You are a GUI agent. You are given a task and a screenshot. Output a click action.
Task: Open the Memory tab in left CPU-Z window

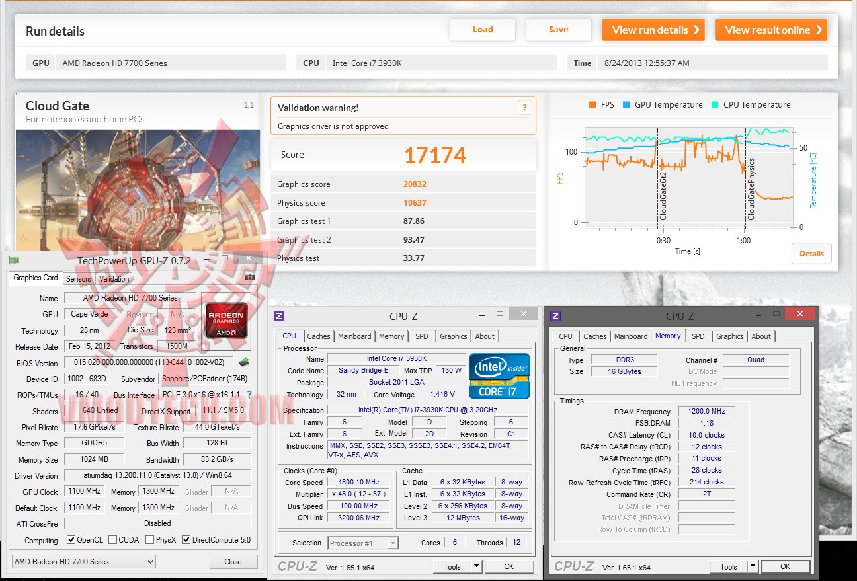pos(391,336)
